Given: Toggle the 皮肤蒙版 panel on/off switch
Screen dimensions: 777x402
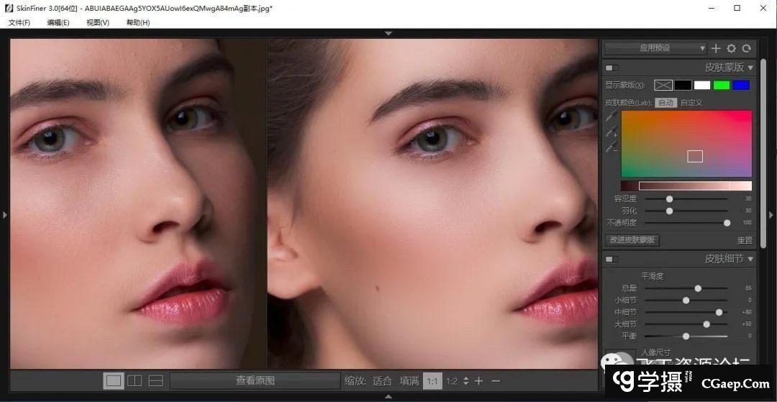Looking at the screenshot, I should coord(612,68).
